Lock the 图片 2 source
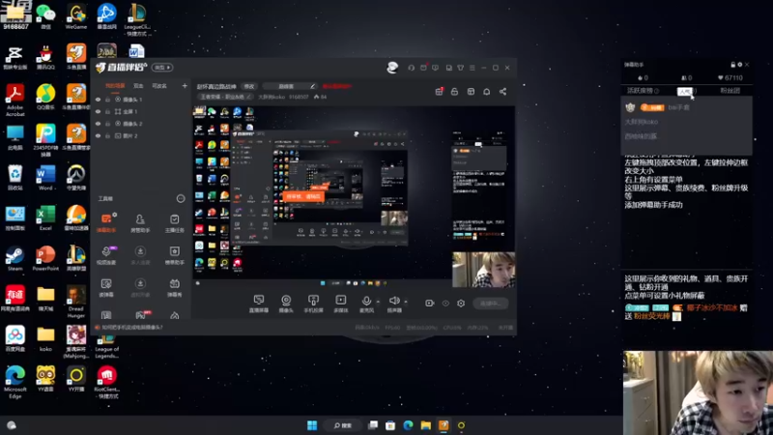 [x=107, y=135]
